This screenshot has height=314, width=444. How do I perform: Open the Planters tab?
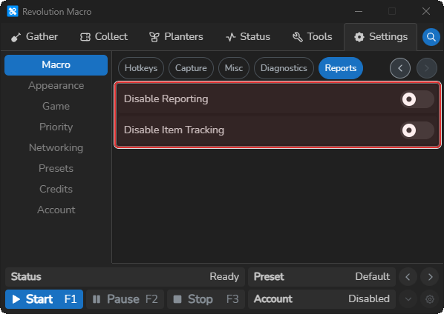point(176,37)
